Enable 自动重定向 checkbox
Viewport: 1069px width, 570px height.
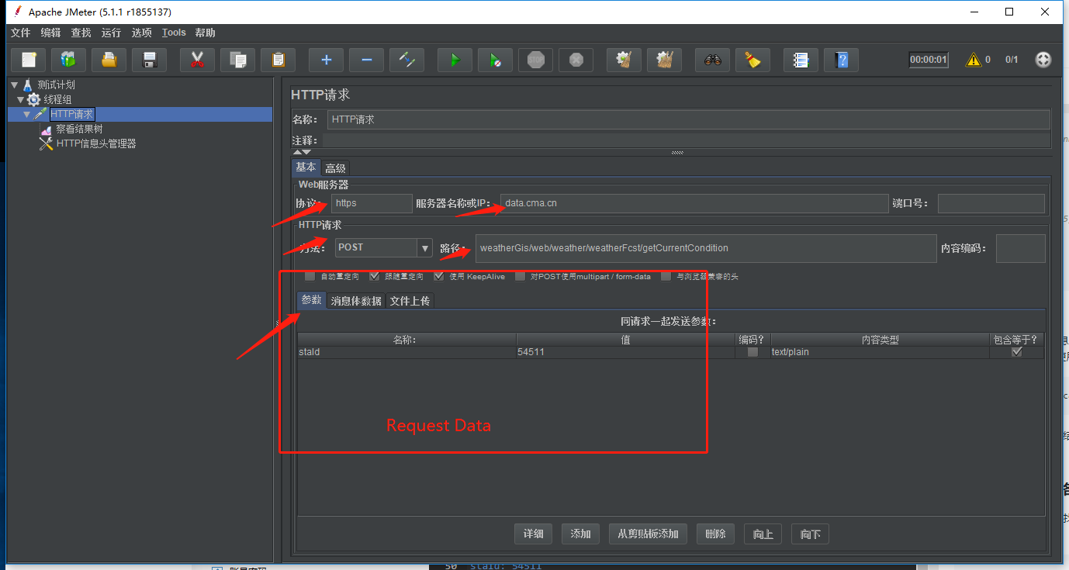[310, 276]
